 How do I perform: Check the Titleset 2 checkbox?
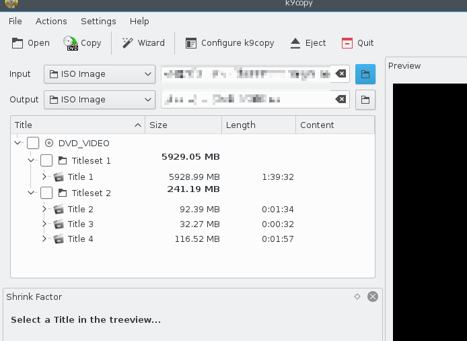[46, 193]
